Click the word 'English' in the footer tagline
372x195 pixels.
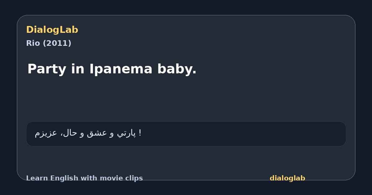pos(64,178)
